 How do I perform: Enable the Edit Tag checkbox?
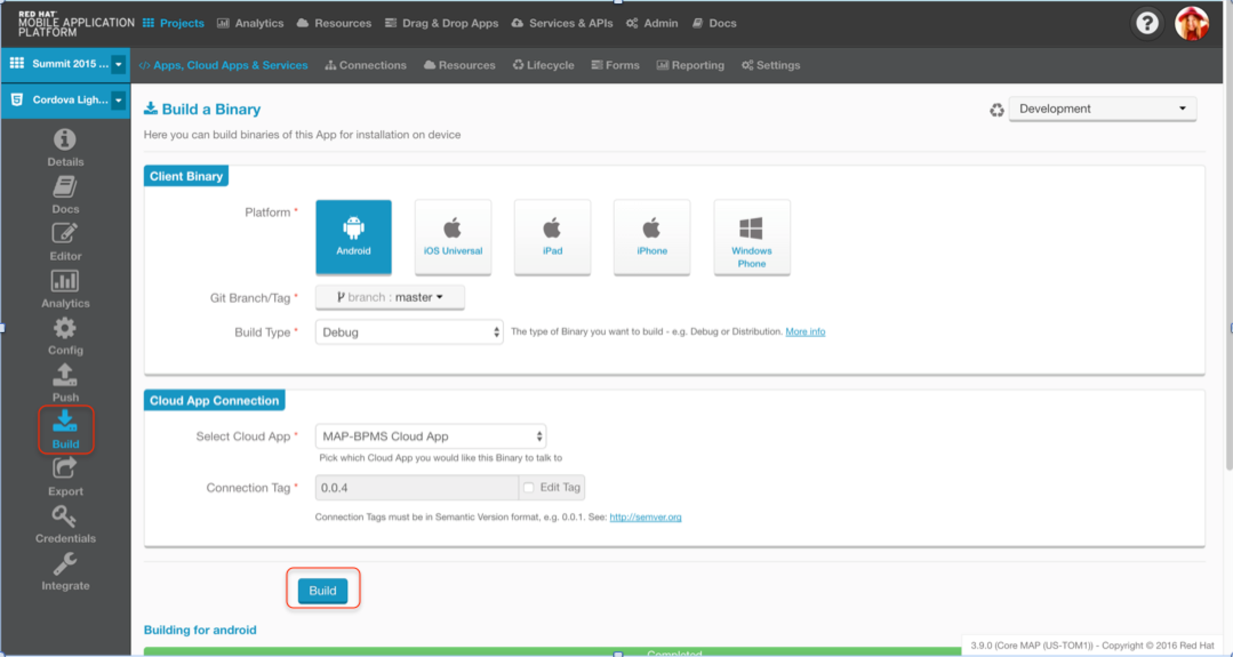529,487
